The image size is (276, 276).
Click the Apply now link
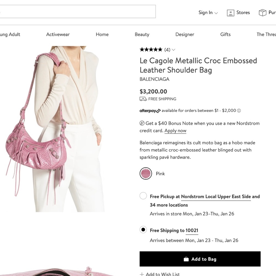[x=175, y=131]
